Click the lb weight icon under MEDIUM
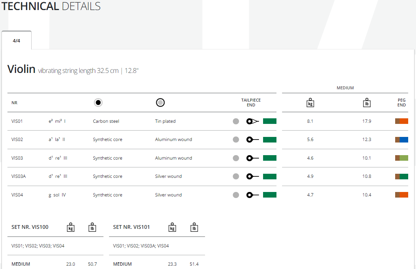This screenshot has width=416, height=269. (367, 103)
